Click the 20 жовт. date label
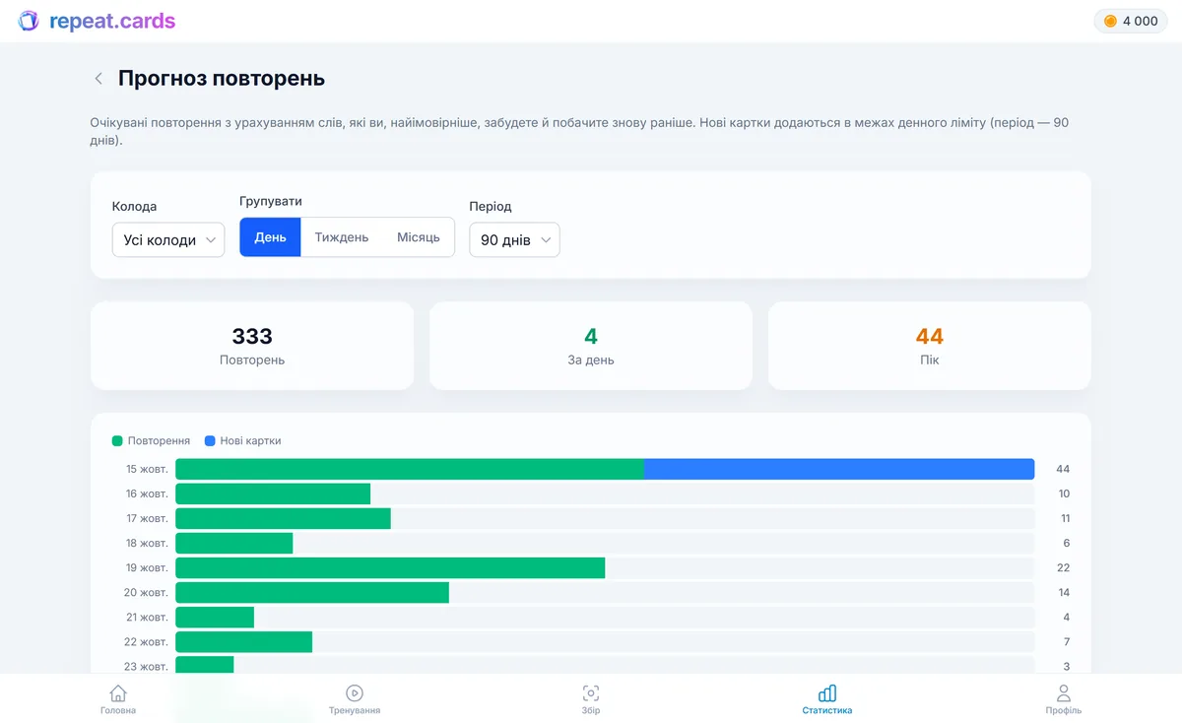The width and height of the screenshot is (1182, 723). (x=146, y=592)
